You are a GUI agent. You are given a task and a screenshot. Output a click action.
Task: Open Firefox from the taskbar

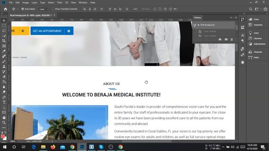pyautogui.click(x=53, y=147)
